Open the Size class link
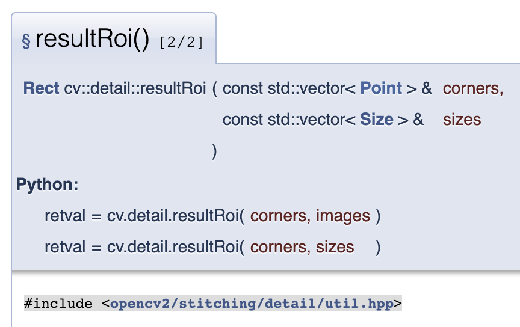The image size is (520, 327). tap(377, 120)
